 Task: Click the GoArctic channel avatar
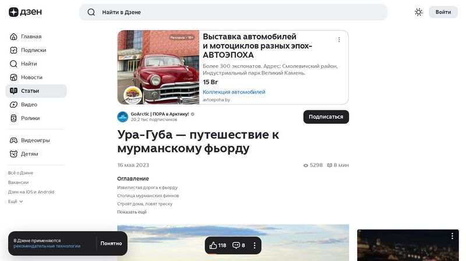point(123,117)
